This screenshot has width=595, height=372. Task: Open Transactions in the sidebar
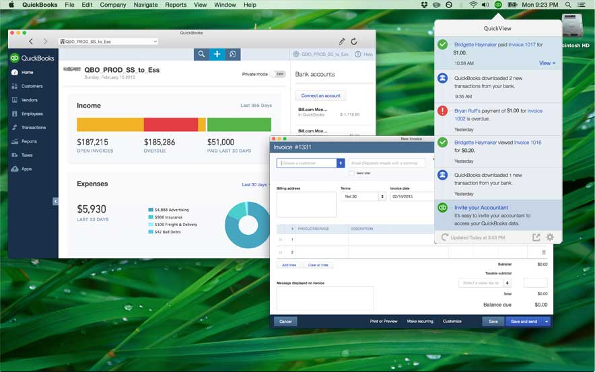coord(34,127)
